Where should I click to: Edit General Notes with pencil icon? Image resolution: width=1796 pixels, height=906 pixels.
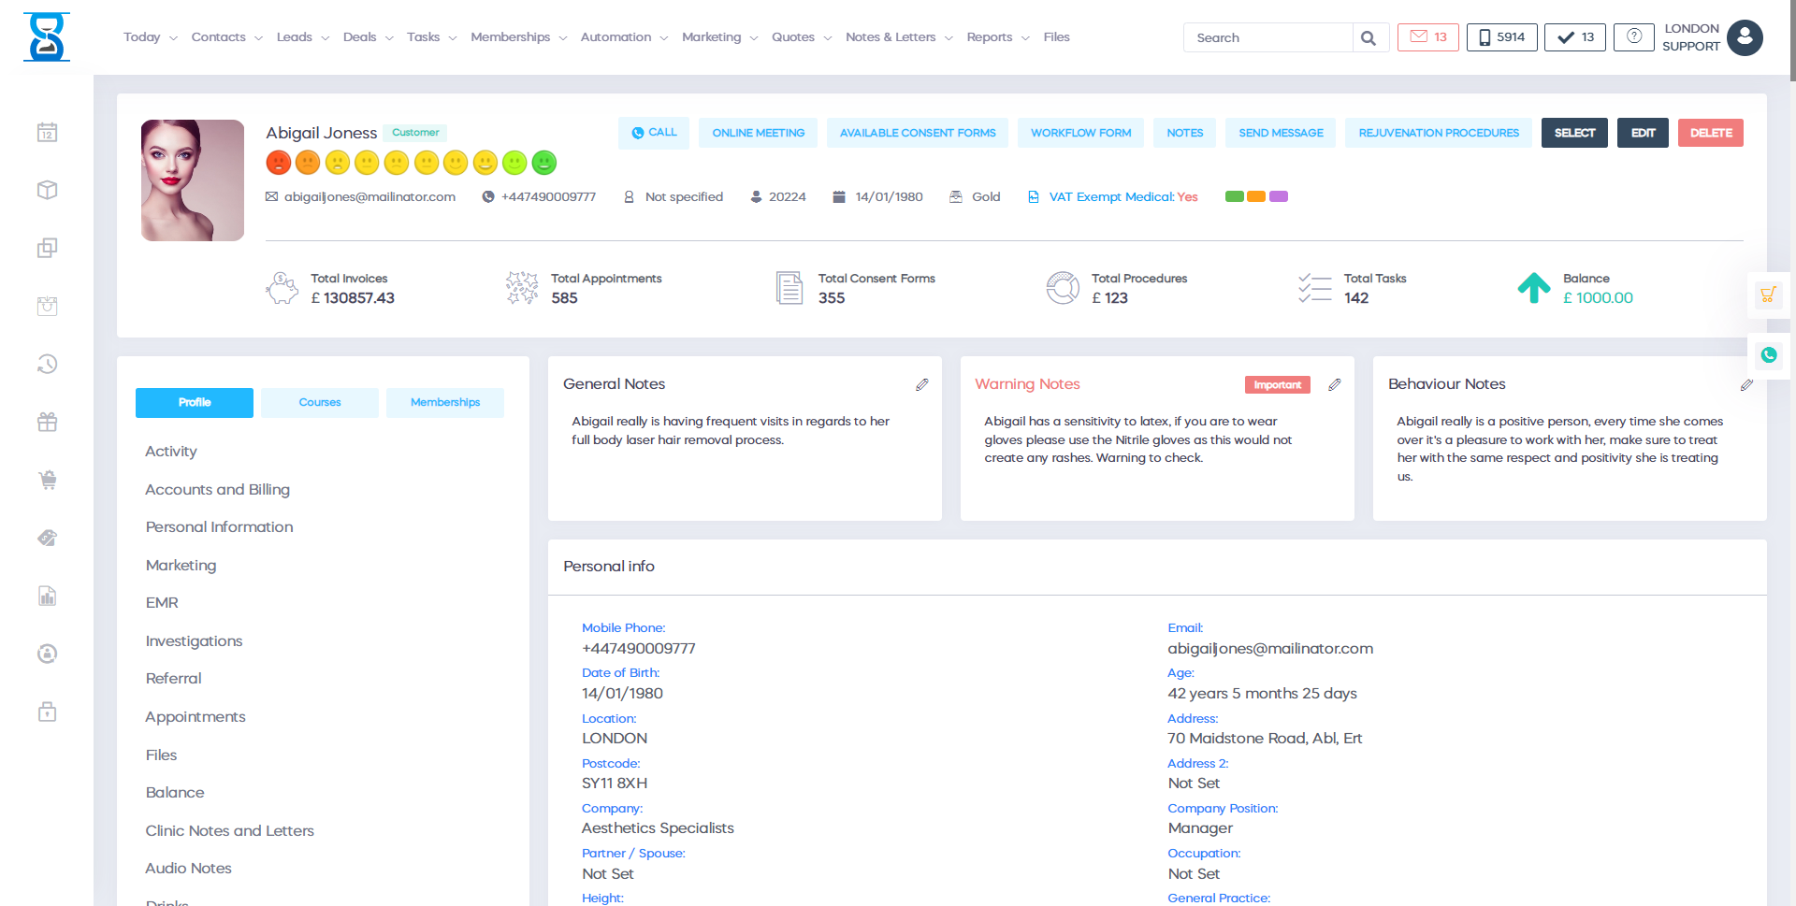pos(921,384)
